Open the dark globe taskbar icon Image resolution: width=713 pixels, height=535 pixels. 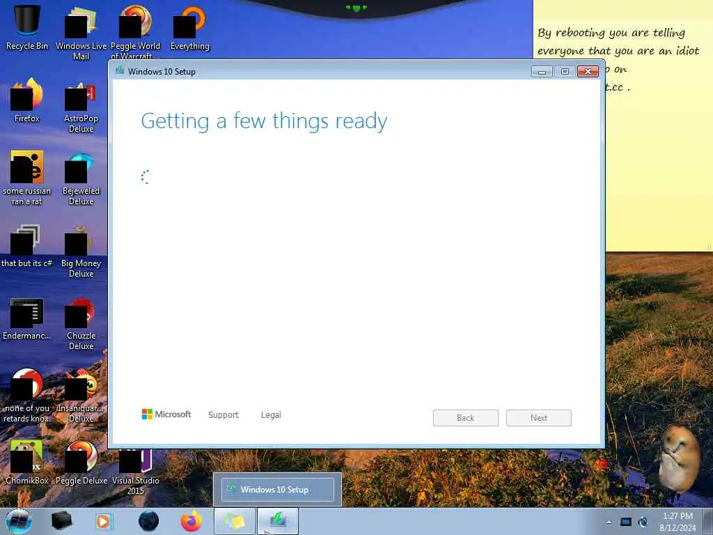click(148, 521)
